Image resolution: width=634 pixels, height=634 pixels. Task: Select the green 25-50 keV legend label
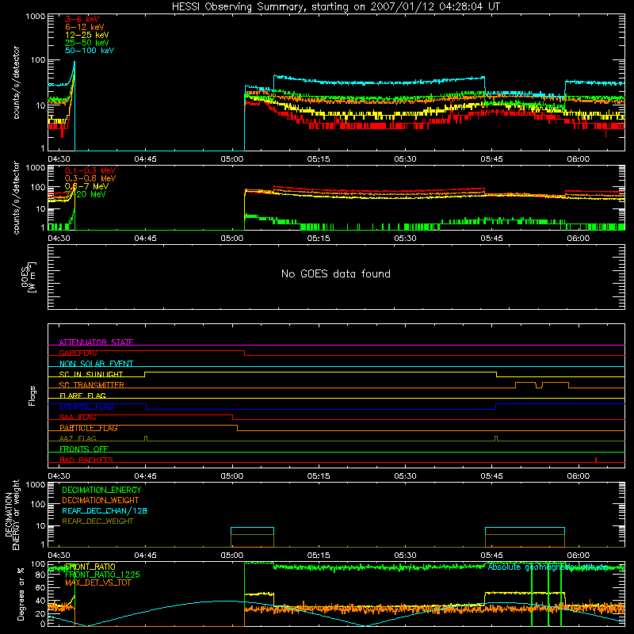[87, 43]
